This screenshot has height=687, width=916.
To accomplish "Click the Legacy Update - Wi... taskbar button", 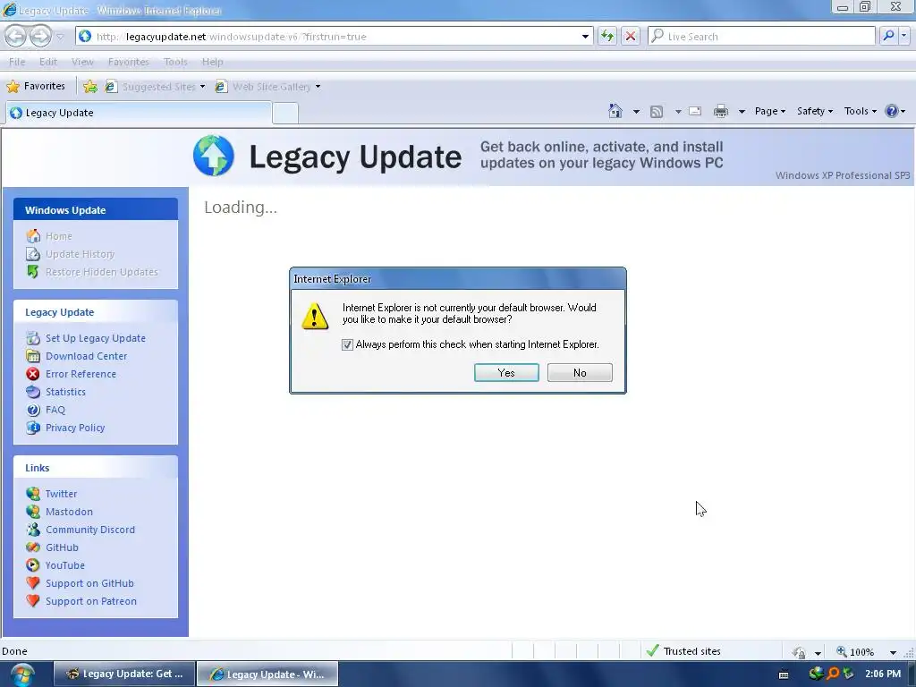I will (267, 674).
